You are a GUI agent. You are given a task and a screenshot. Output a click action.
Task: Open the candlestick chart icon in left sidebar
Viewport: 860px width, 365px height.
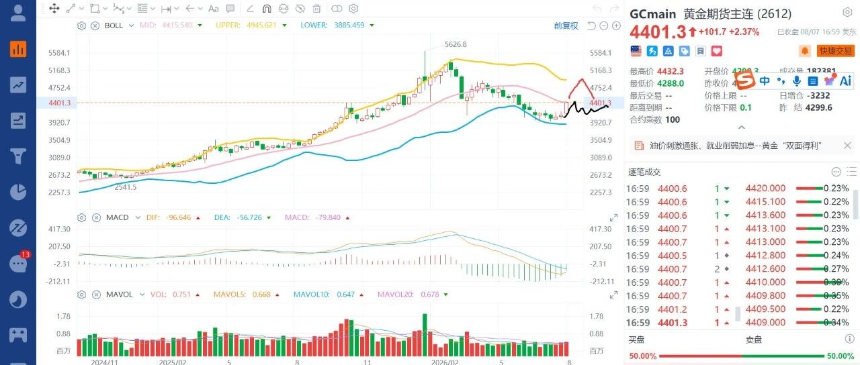point(18,49)
